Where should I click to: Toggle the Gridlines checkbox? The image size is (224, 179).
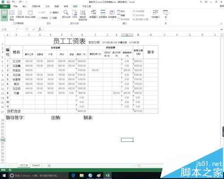[43, 18]
